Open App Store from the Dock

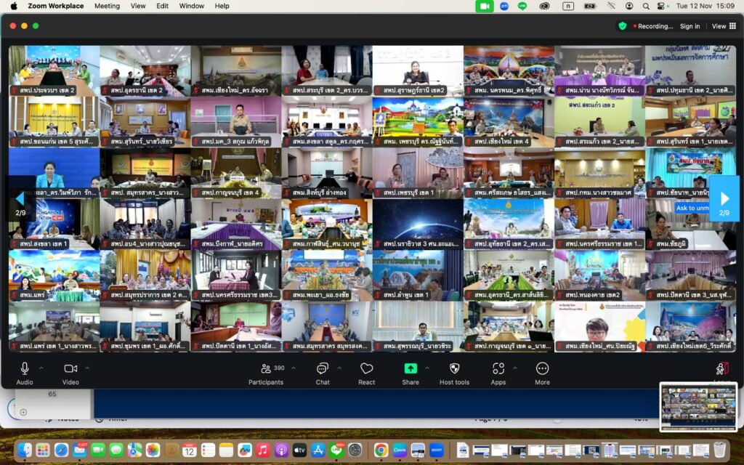(318, 449)
